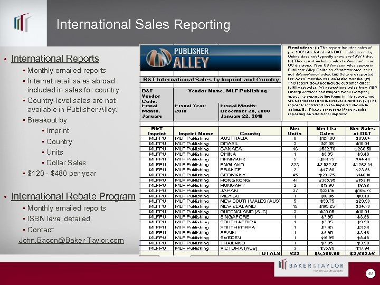The width and height of the screenshot is (380, 285).
Task: Click the NEW ZEALAND country cell
Action: 250,206
